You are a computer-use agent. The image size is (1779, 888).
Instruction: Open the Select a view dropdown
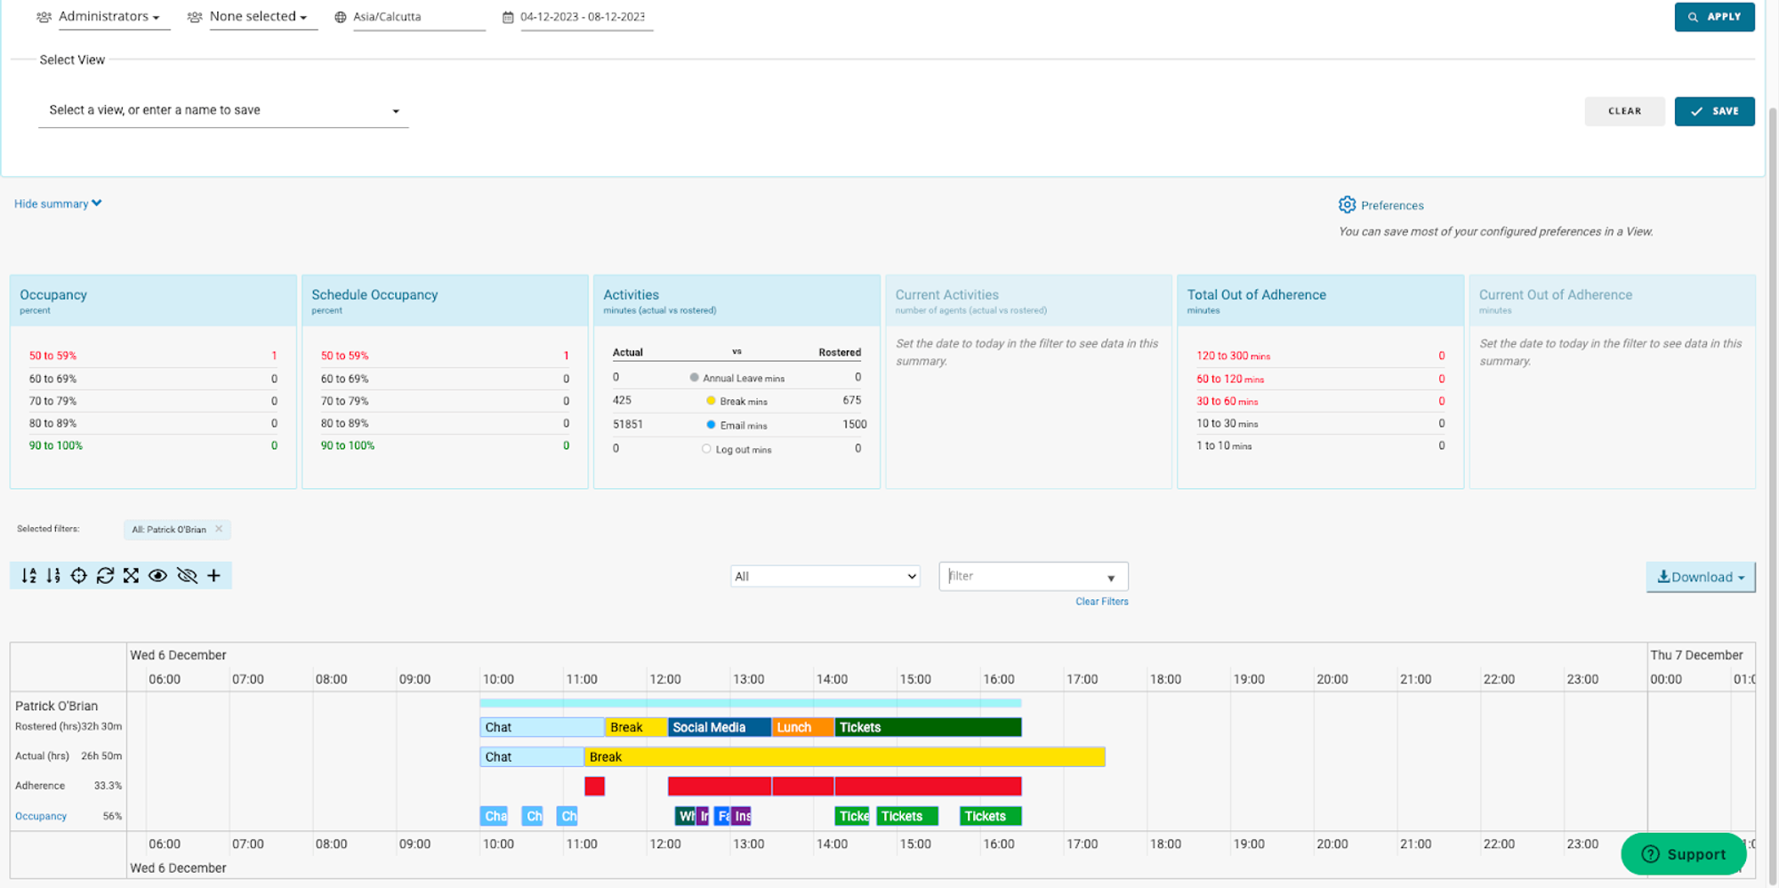pyautogui.click(x=223, y=111)
